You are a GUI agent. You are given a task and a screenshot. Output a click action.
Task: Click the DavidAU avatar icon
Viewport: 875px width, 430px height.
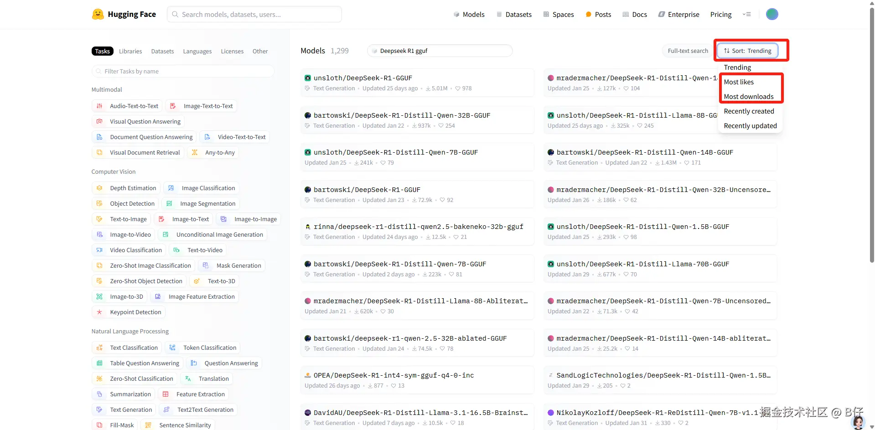tap(308, 413)
